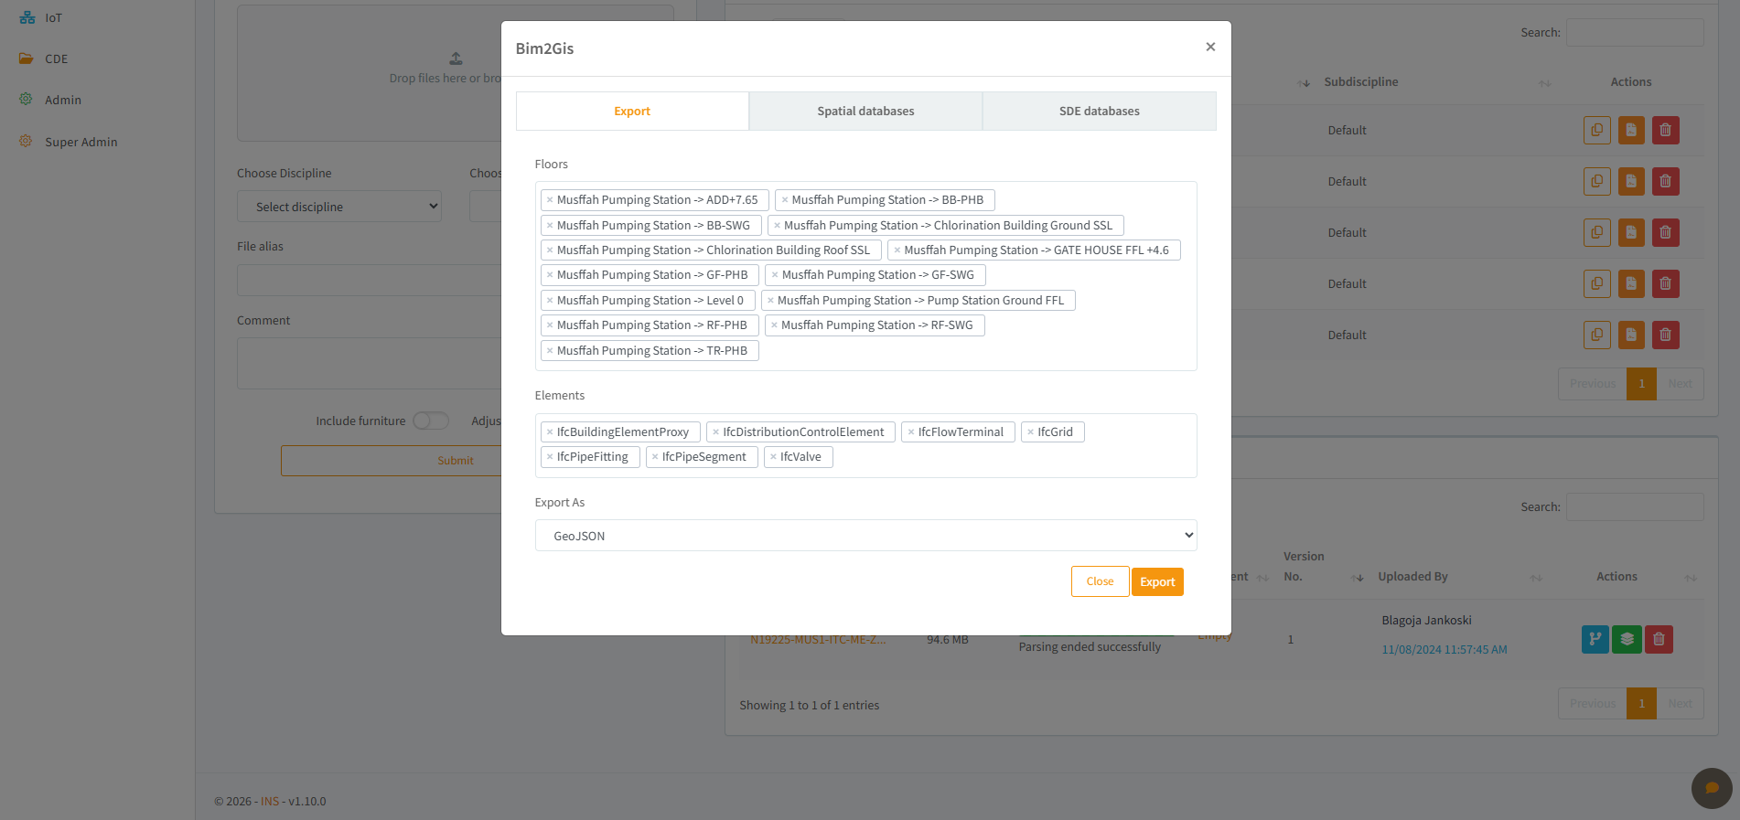Open the Select discipline dropdown

(338, 207)
